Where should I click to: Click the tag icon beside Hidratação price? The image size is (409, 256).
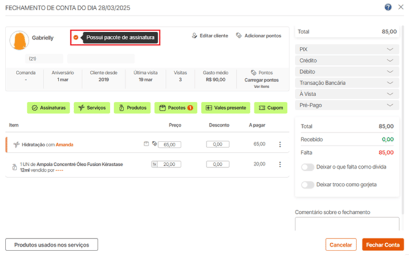(154, 144)
